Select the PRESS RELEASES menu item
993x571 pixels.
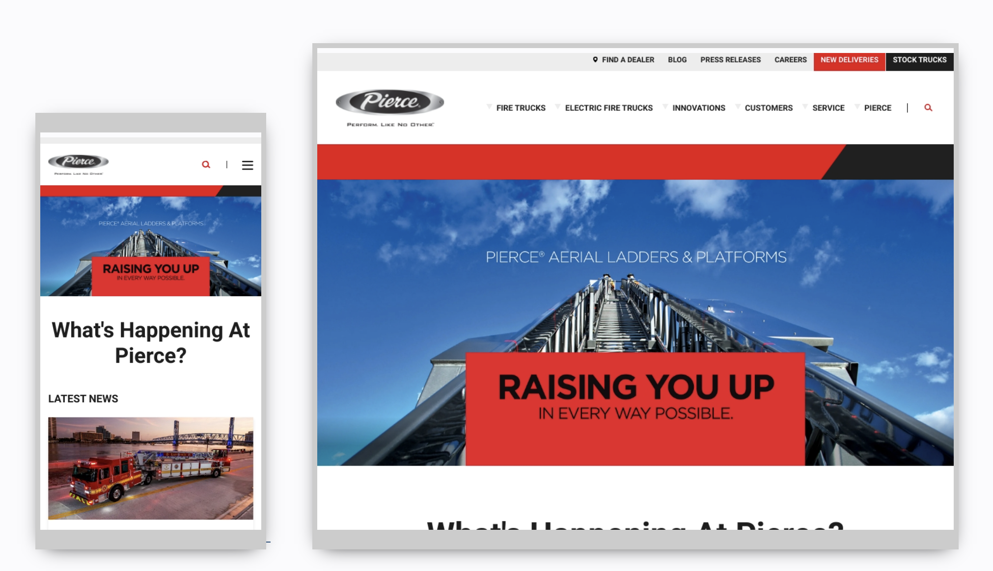click(x=730, y=60)
